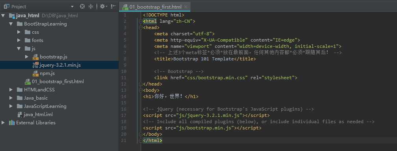Screen dimensions: 397x151
Task: Click the HTMLandCSS folder icon
Action: coord(20,90)
